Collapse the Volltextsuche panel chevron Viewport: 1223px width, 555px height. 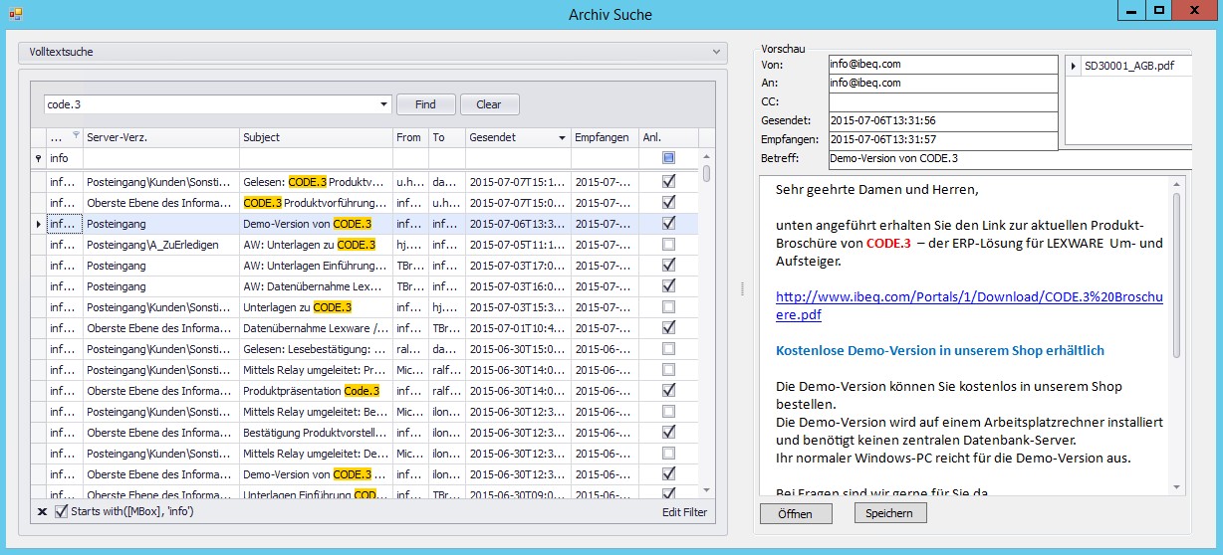(x=716, y=52)
